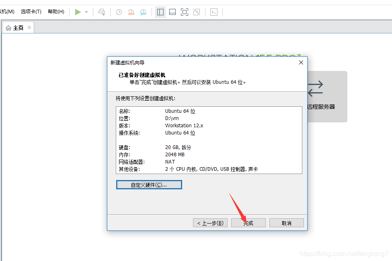Image resolution: width=392 pixels, height=261 pixels.
Task: Select the 20 GB, 拆分 disk value
Action: point(178,147)
